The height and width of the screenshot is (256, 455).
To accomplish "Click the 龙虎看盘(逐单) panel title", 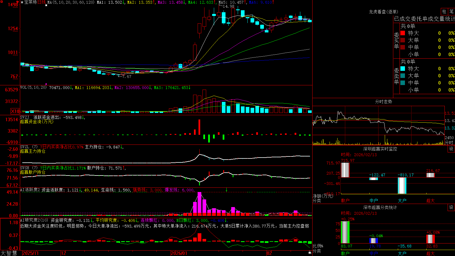I will tap(384, 12).
